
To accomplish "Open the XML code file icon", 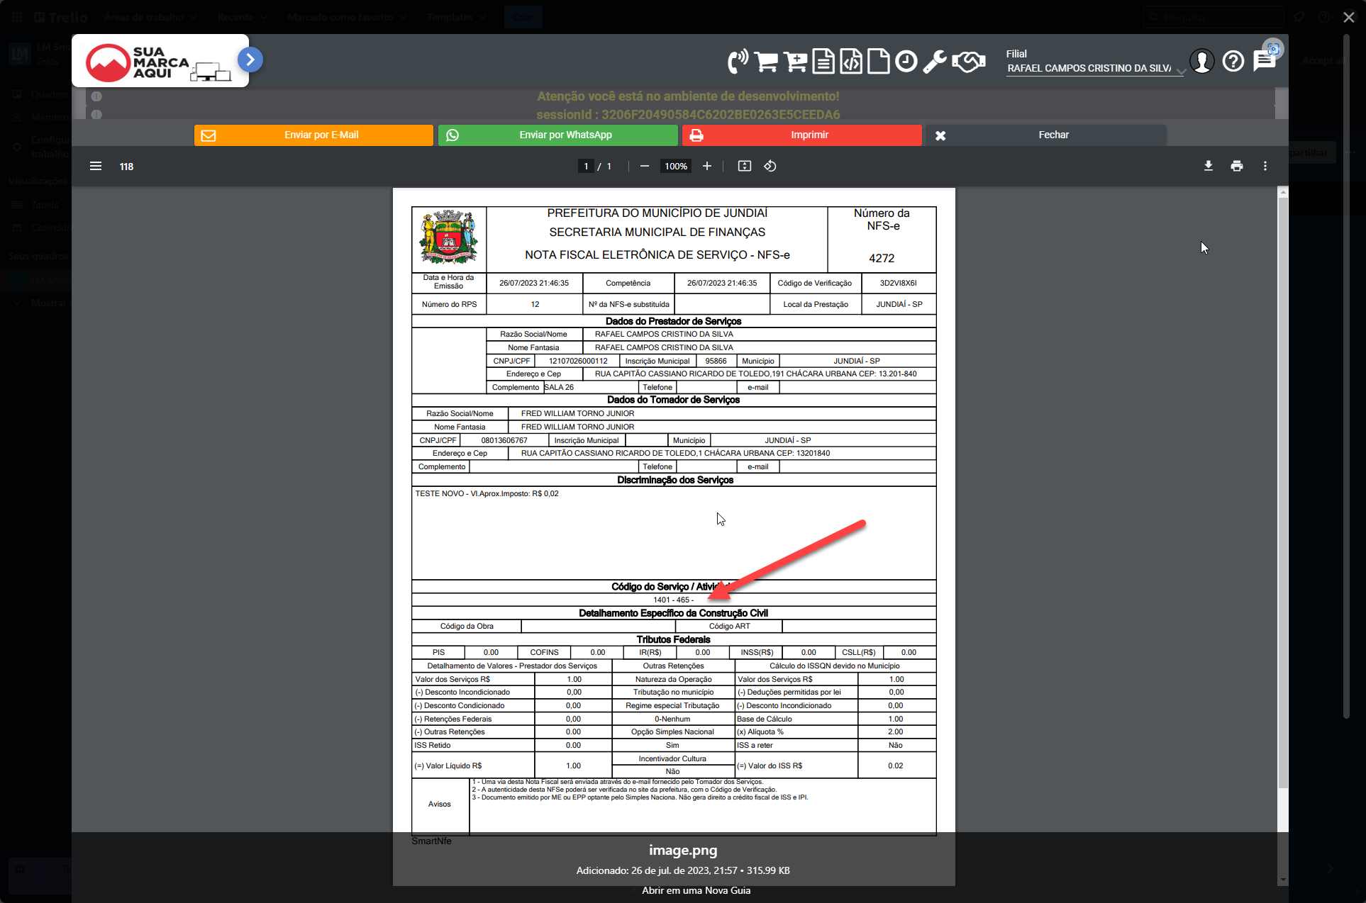I will click(851, 62).
